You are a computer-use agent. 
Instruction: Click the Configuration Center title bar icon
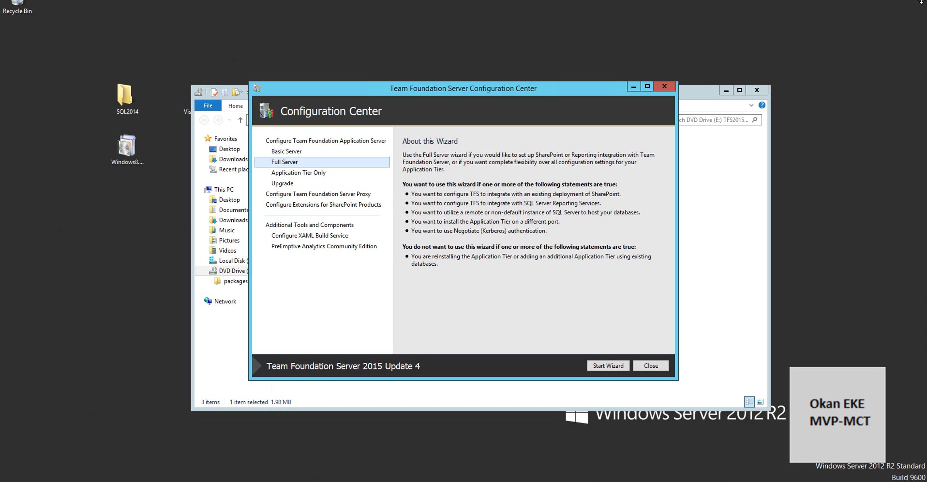point(257,88)
